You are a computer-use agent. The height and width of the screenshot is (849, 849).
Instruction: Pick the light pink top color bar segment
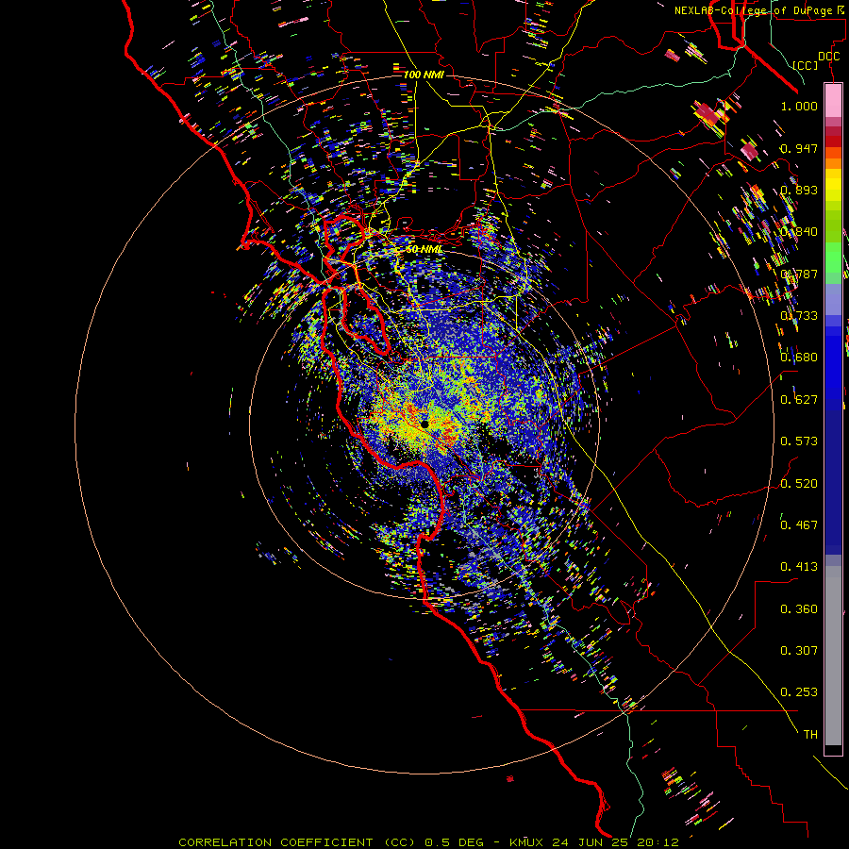833,100
